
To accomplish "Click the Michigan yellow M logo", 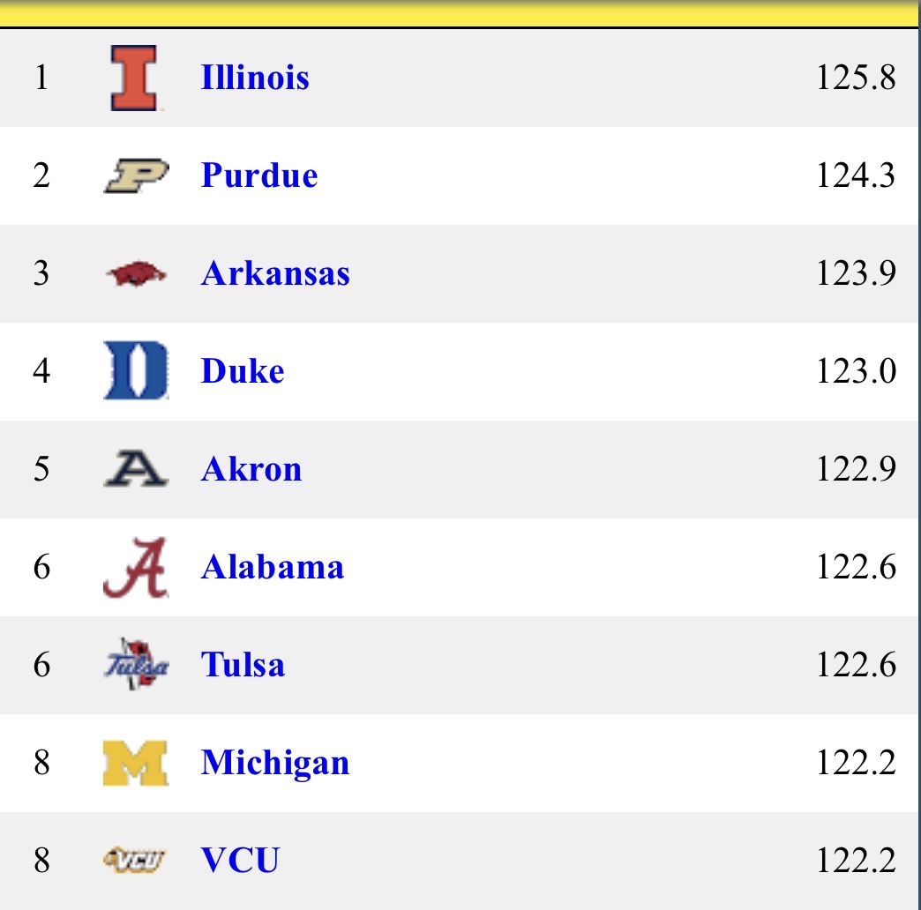I will (135, 763).
